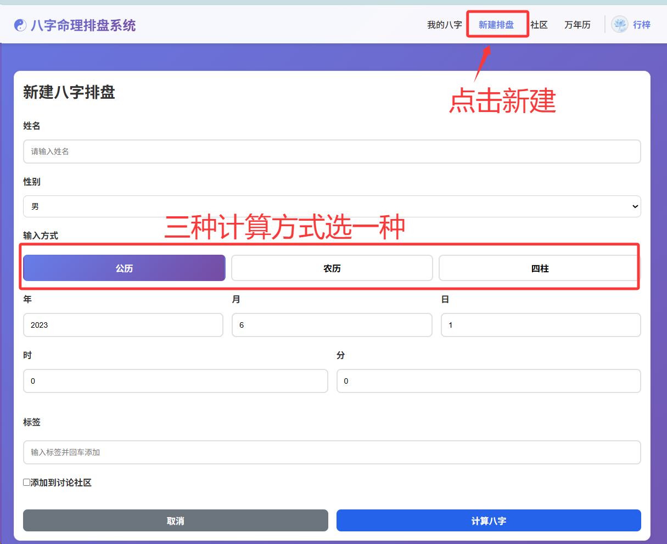Click the username 行梓 link
Viewport: 667px width, 544px height.
[641, 25]
